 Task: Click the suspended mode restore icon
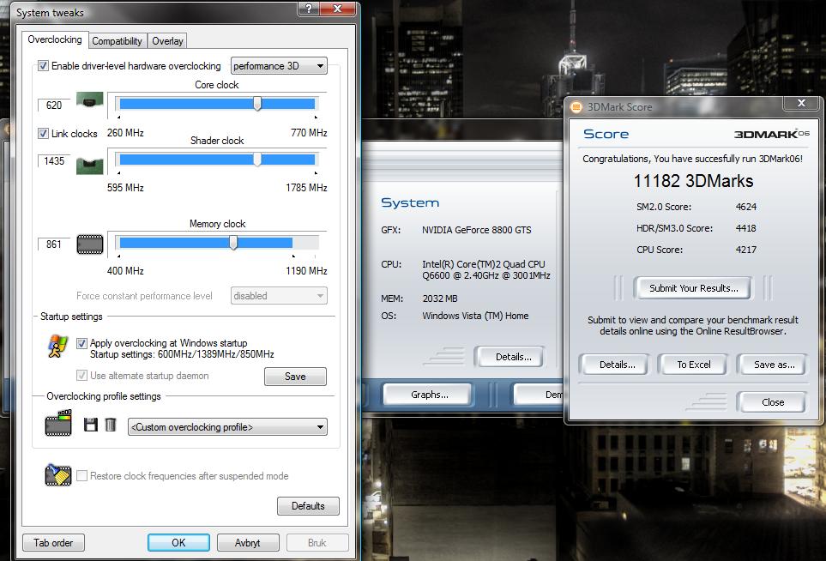[58, 474]
